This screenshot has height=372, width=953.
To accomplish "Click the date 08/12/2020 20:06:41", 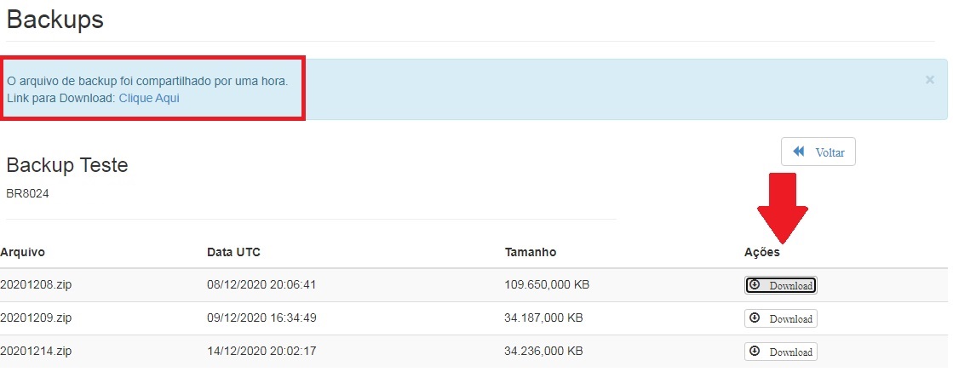I will pos(261,285).
